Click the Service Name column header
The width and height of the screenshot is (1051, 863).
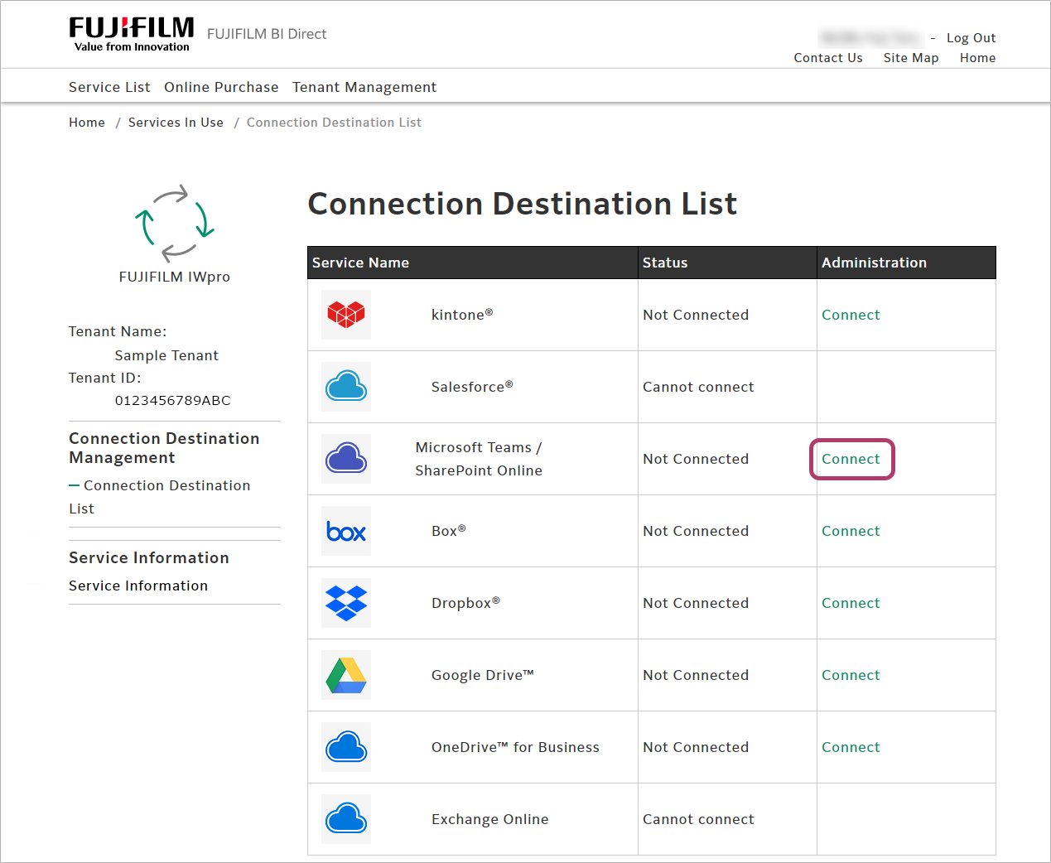tap(360, 263)
